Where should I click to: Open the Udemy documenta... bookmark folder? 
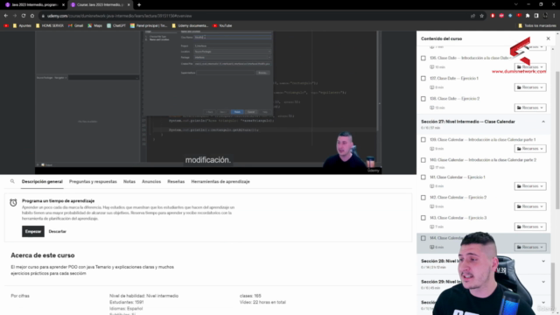(x=190, y=25)
